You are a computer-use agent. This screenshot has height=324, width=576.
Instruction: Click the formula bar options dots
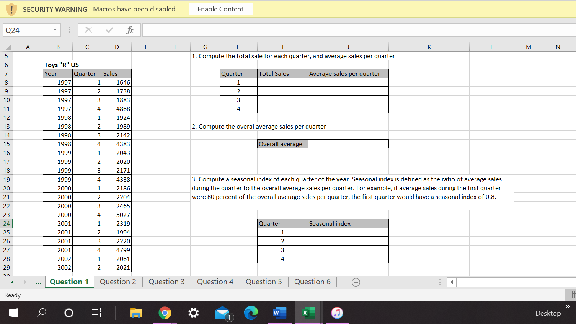coord(69,30)
